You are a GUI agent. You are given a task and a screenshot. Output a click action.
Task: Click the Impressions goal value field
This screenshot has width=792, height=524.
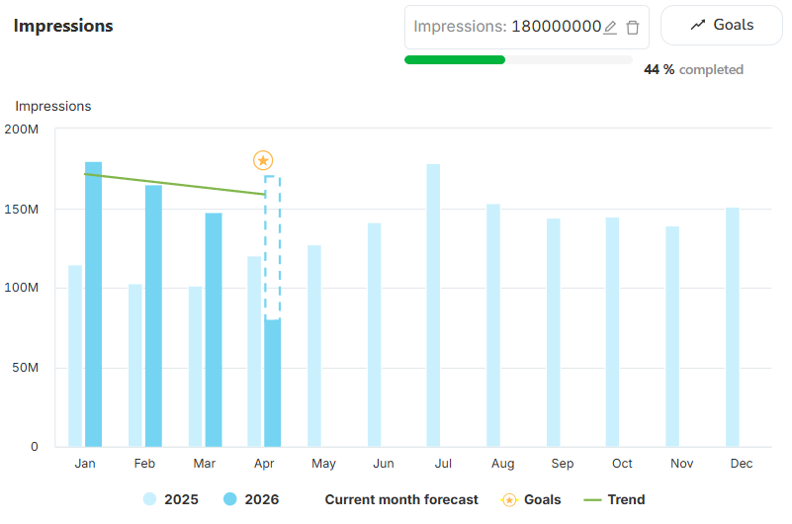pos(506,27)
